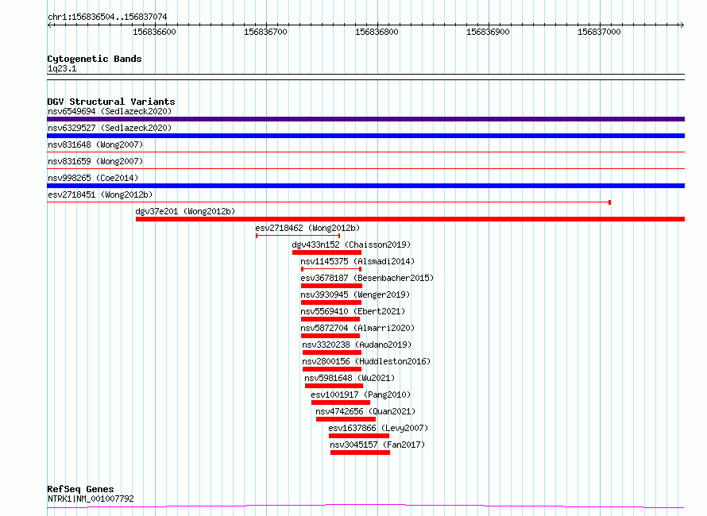Open the nsv831648 (Wong2007) variant label
The width and height of the screenshot is (707, 516).
[x=95, y=144]
